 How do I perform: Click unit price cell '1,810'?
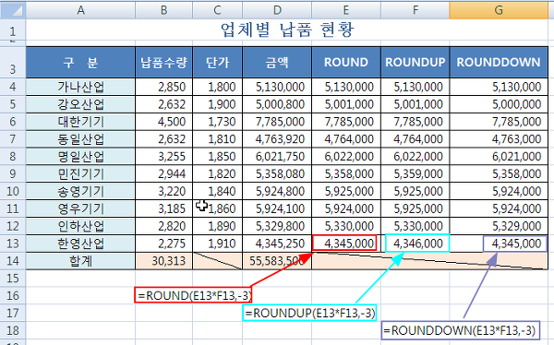218,138
